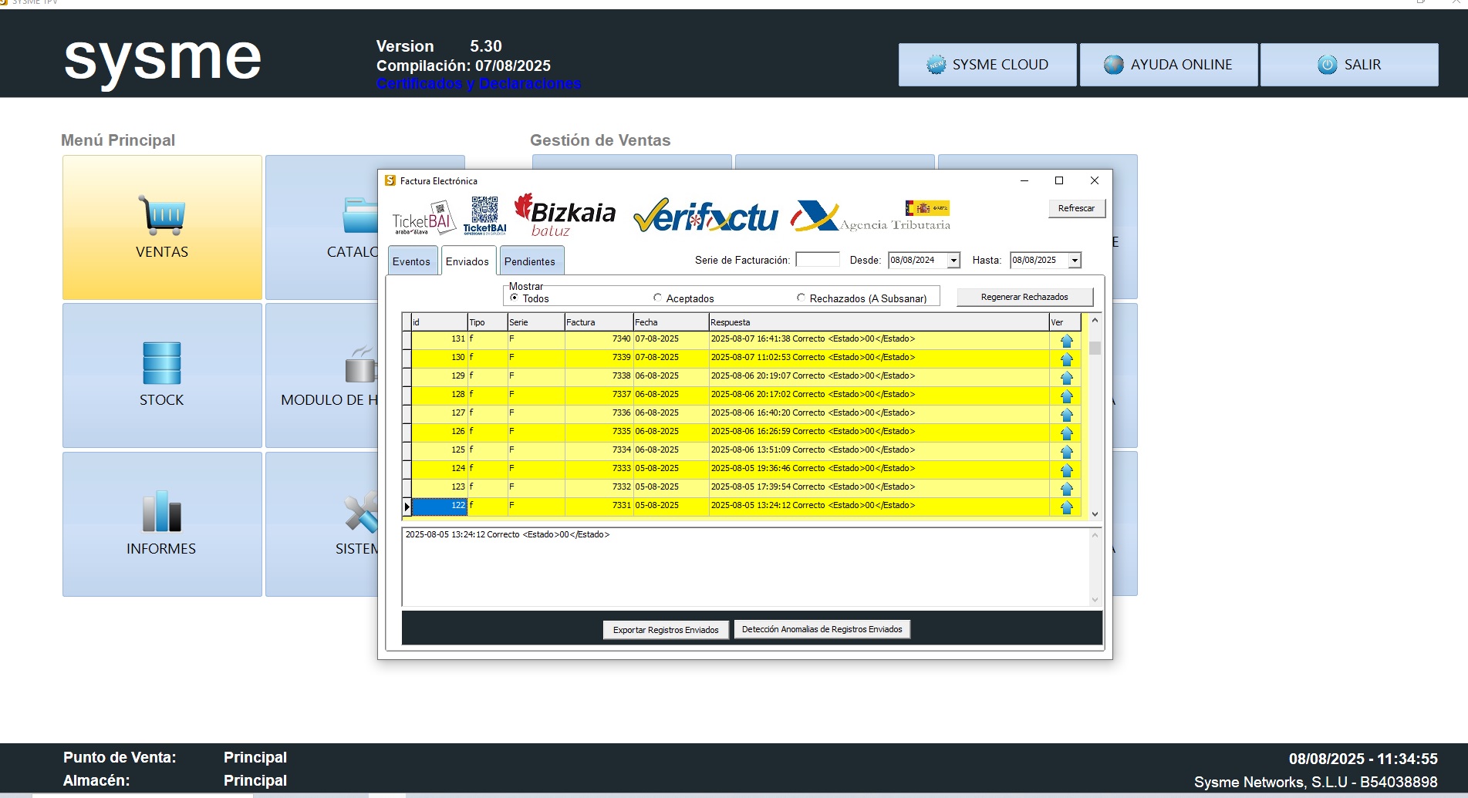View record id 130 with the blue arrow
Viewport: 1468px width, 798px height.
(1066, 359)
